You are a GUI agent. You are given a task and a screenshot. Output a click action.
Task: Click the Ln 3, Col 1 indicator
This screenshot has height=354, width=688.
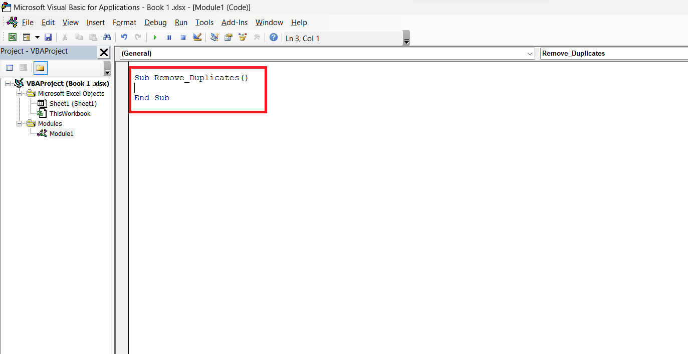[303, 39]
